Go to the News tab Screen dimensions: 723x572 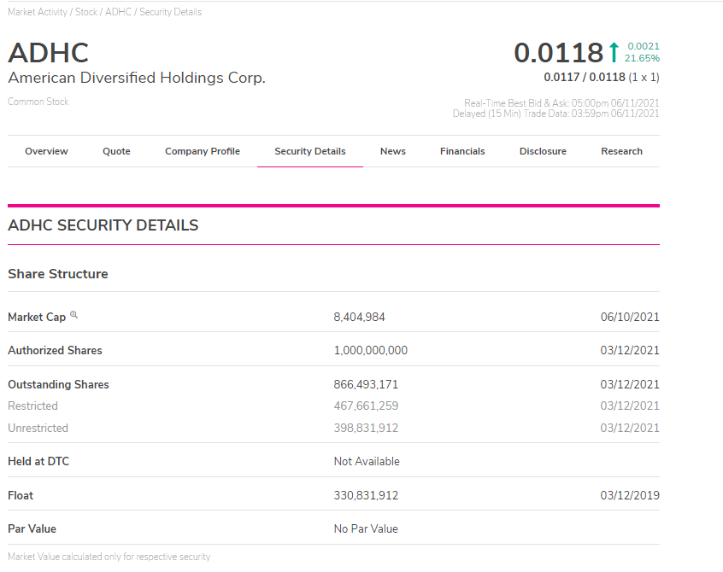[393, 151]
